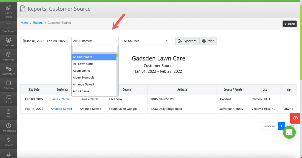Viewport: 302px width, 158px height.
Task: Open the Dashboard monitor icon
Action: 9,26
